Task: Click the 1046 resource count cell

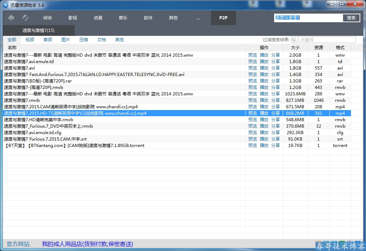Action: click(319, 100)
